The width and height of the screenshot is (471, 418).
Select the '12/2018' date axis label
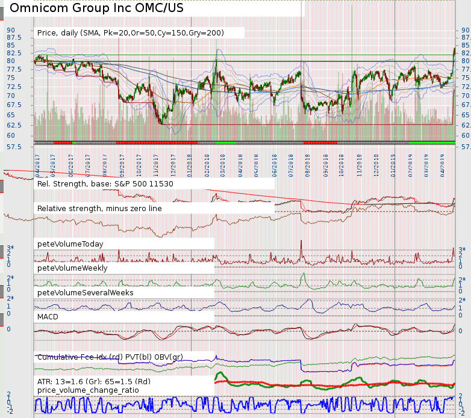[376, 165]
